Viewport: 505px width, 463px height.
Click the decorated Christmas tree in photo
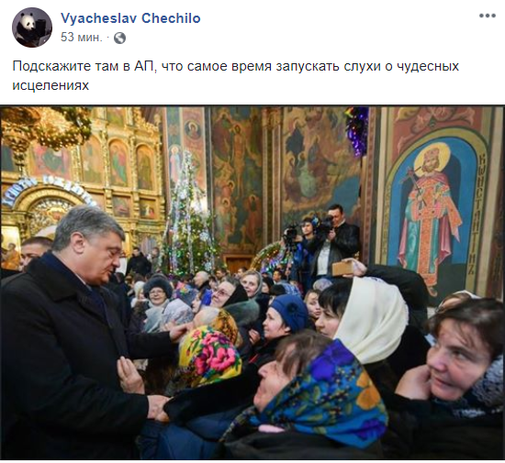pos(190,218)
